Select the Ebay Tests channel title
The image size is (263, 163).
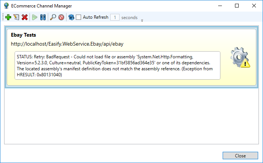(24, 35)
